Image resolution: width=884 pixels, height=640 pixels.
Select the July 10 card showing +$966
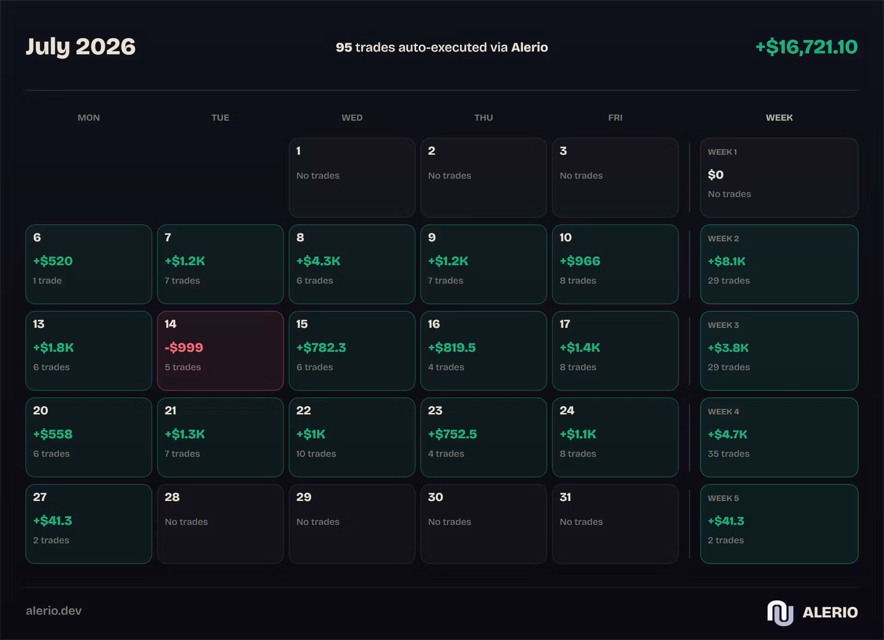pyautogui.click(x=615, y=264)
